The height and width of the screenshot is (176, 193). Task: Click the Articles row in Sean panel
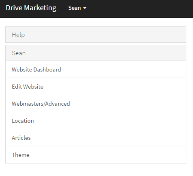coord(96,138)
